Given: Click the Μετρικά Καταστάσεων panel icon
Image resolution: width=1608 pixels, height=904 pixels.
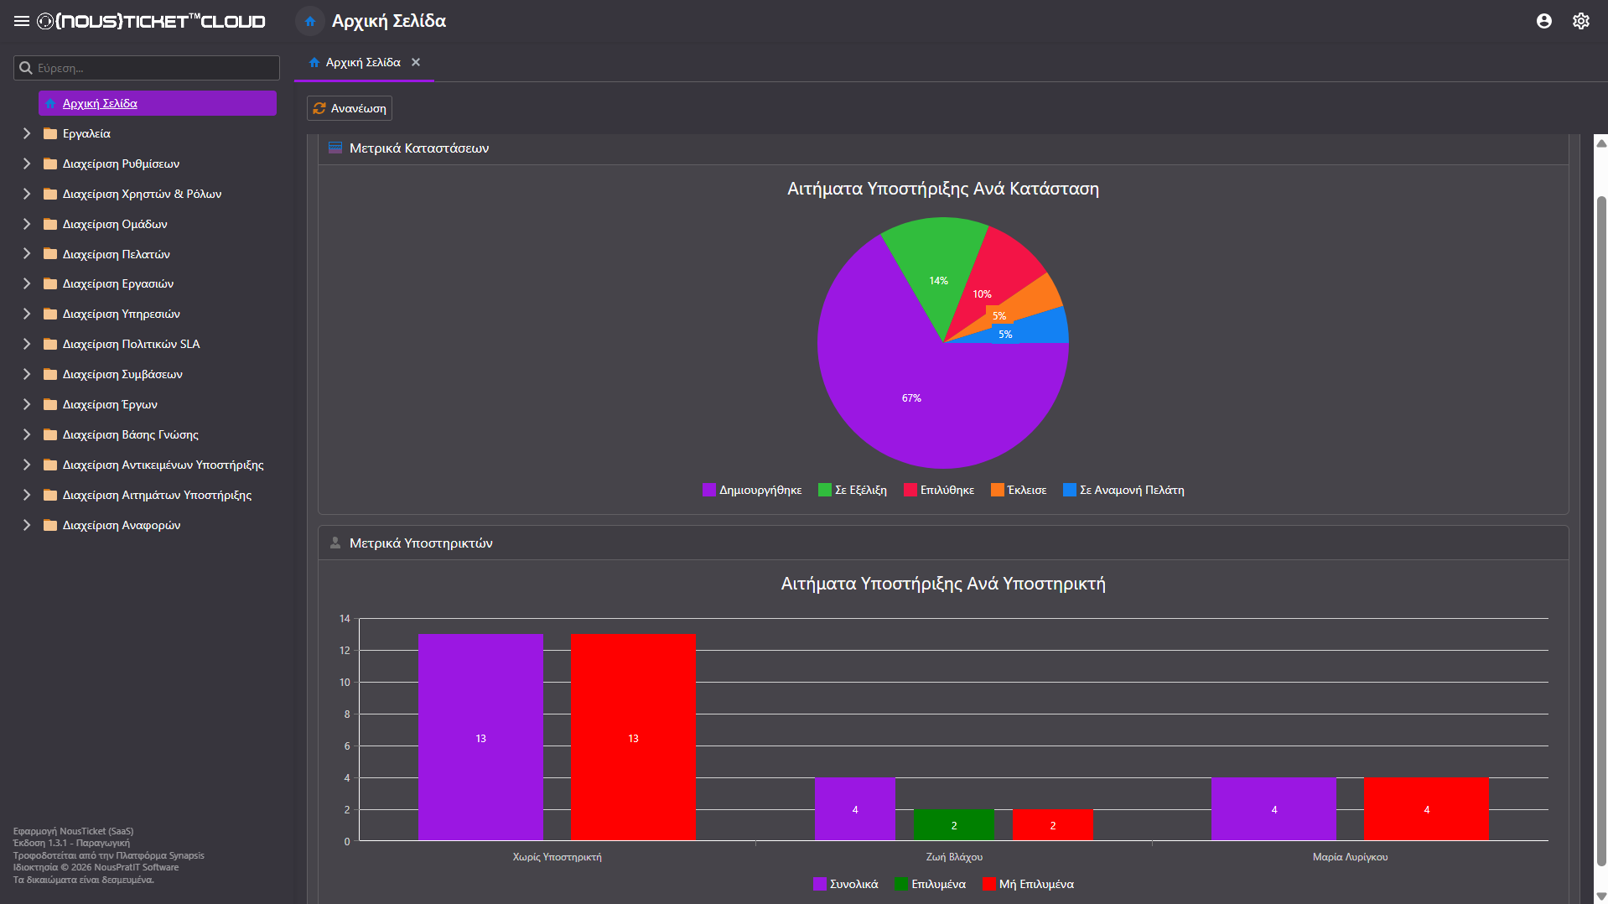Looking at the screenshot, I should tap(335, 148).
